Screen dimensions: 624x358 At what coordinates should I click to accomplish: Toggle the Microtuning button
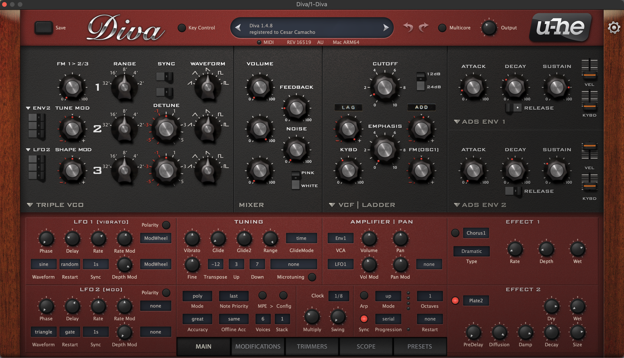[x=312, y=277]
